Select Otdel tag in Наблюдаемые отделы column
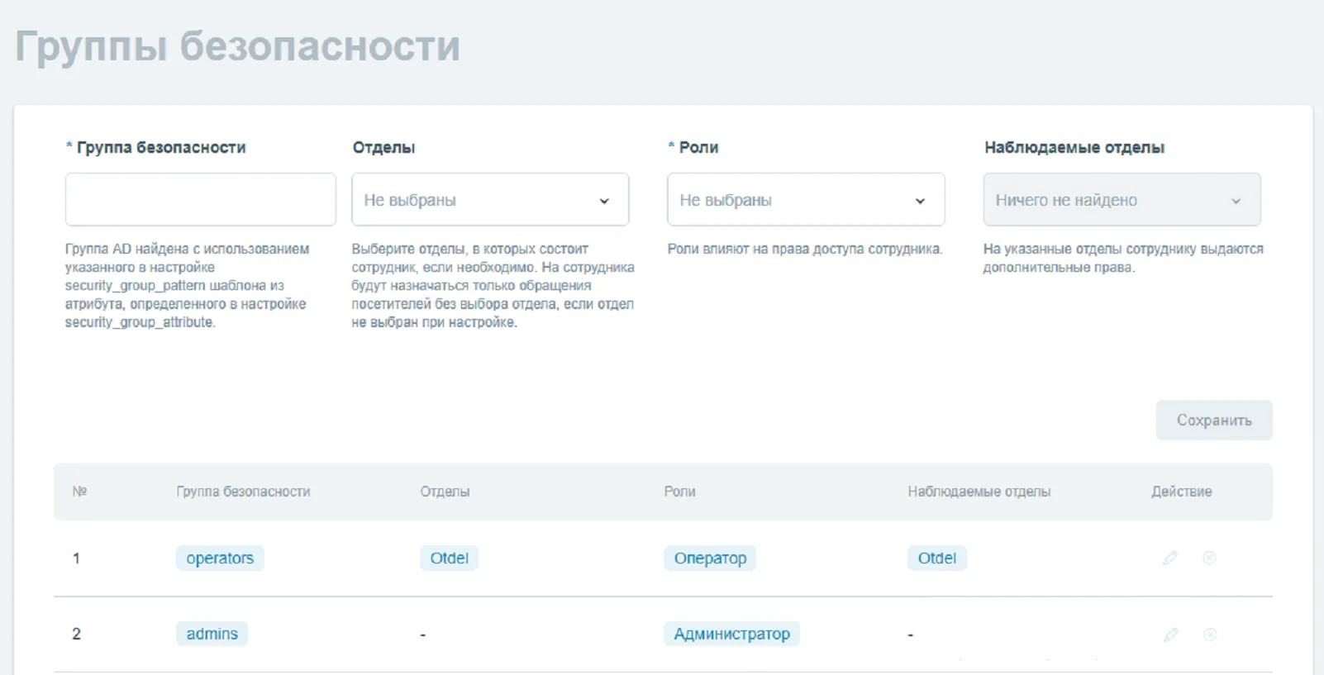Image resolution: width=1324 pixels, height=675 pixels. click(x=936, y=559)
